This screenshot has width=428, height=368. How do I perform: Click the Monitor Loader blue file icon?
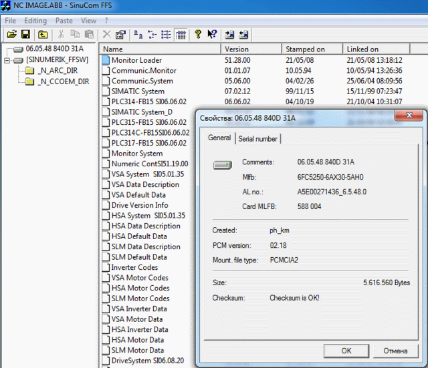pyautogui.click(x=106, y=60)
